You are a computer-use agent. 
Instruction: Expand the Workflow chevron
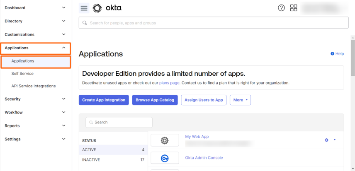[64, 112]
